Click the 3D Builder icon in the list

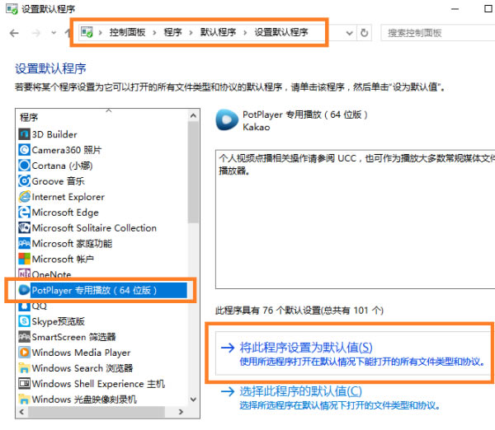[24, 134]
